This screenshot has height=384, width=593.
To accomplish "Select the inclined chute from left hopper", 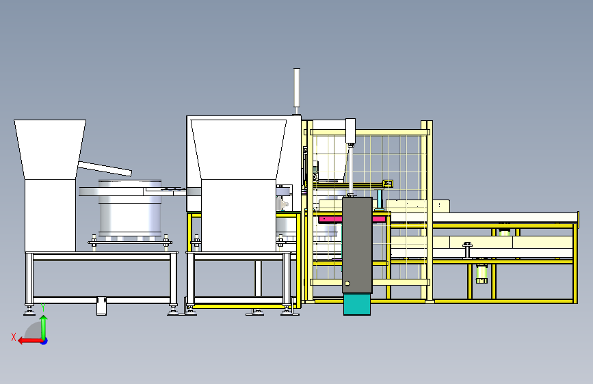I will pyautogui.click(x=105, y=169).
